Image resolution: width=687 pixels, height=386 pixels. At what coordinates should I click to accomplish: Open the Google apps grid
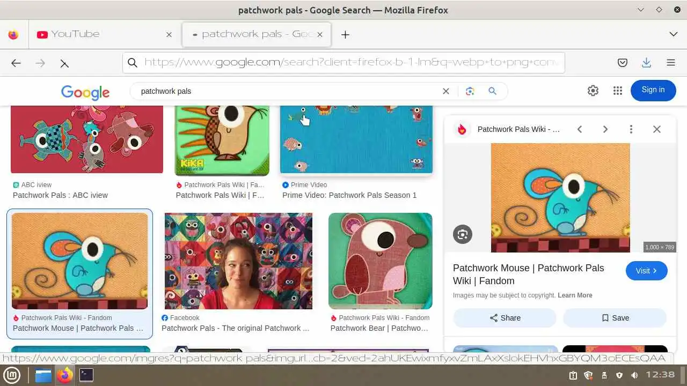618,91
